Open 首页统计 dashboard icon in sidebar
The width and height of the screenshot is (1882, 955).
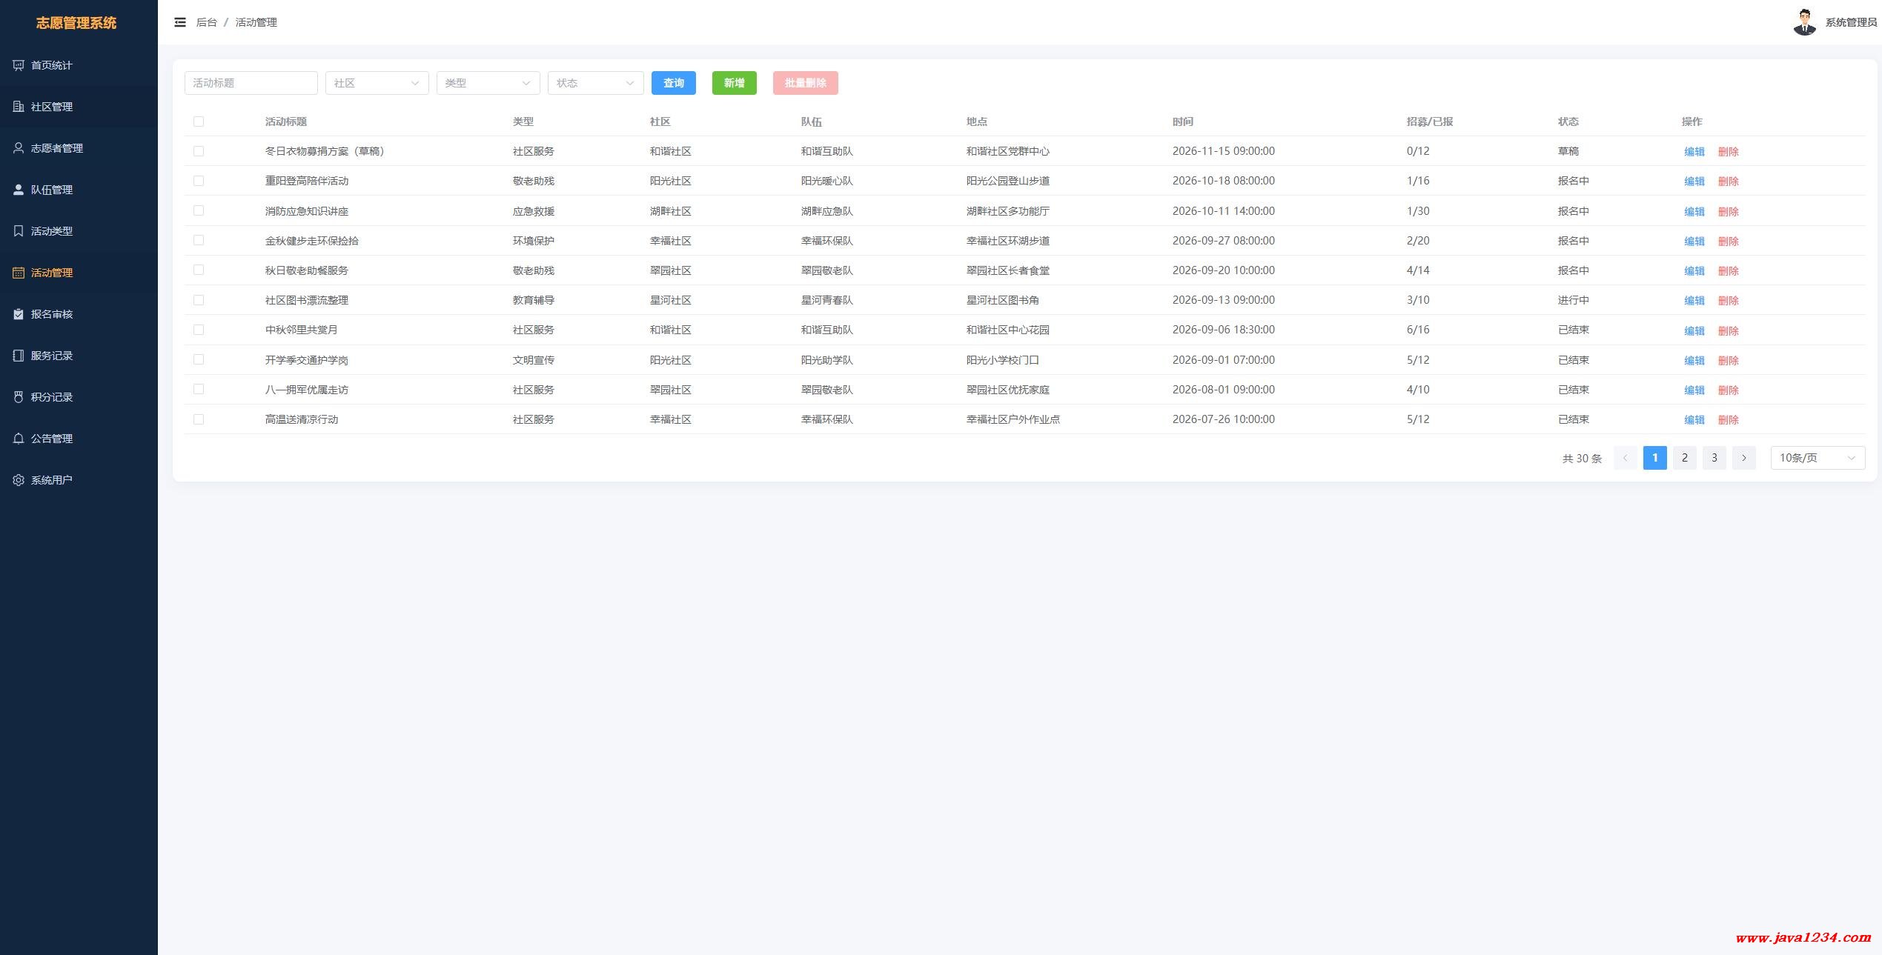[19, 65]
